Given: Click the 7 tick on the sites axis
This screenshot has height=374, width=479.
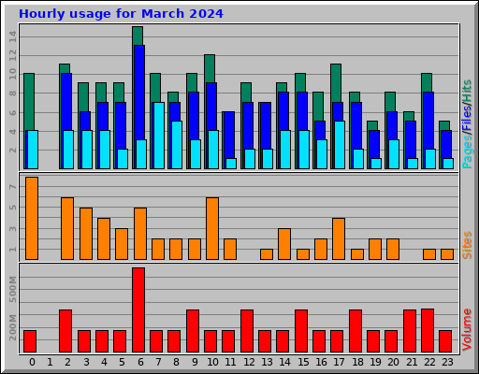Looking at the screenshot, I should [12, 187].
